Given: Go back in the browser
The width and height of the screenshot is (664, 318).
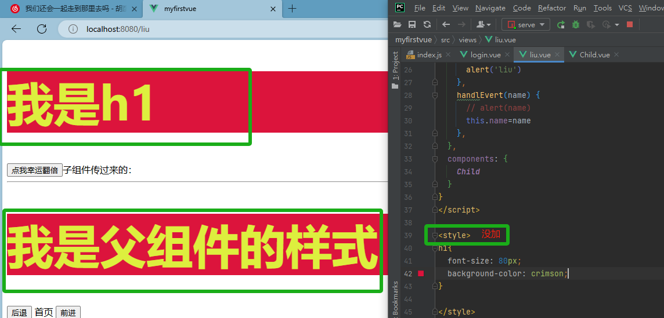Looking at the screenshot, I should tap(16, 29).
